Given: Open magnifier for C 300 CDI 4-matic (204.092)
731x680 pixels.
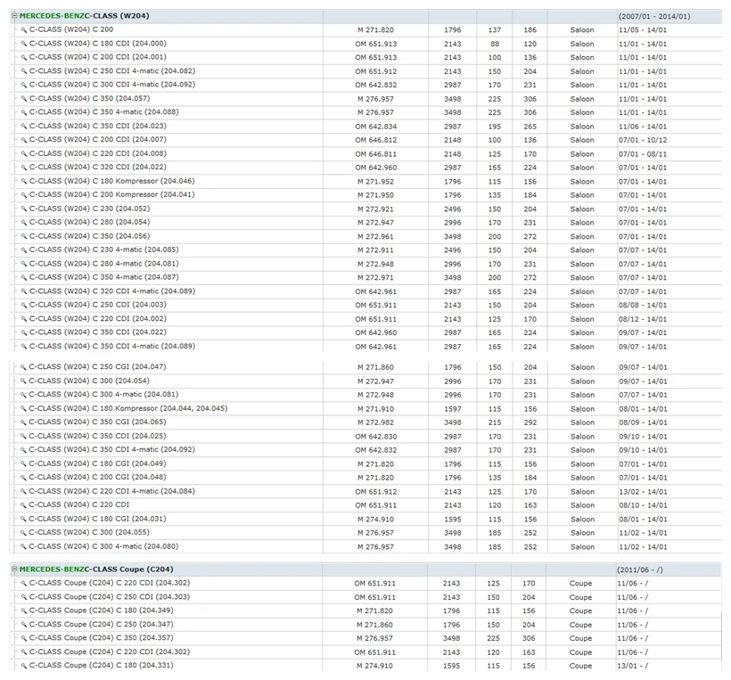Looking at the screenshot, I should [24, 85].
